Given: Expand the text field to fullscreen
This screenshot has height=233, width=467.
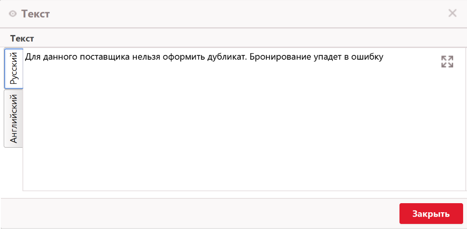Looking at the screenshot, I should pyautogui.click(x=447, y=61).
